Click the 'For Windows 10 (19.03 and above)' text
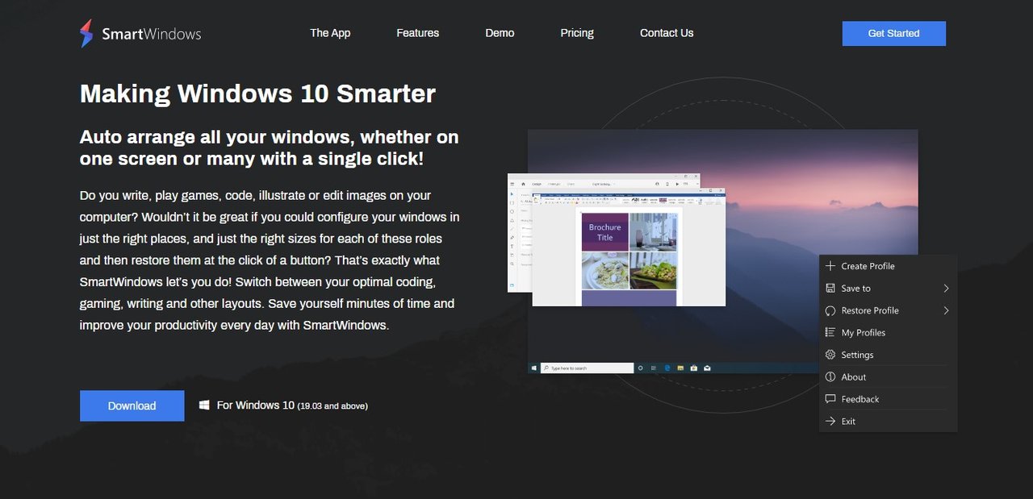Image resolution: width=1033 pixels, height=499 pixels. [292, 405]
